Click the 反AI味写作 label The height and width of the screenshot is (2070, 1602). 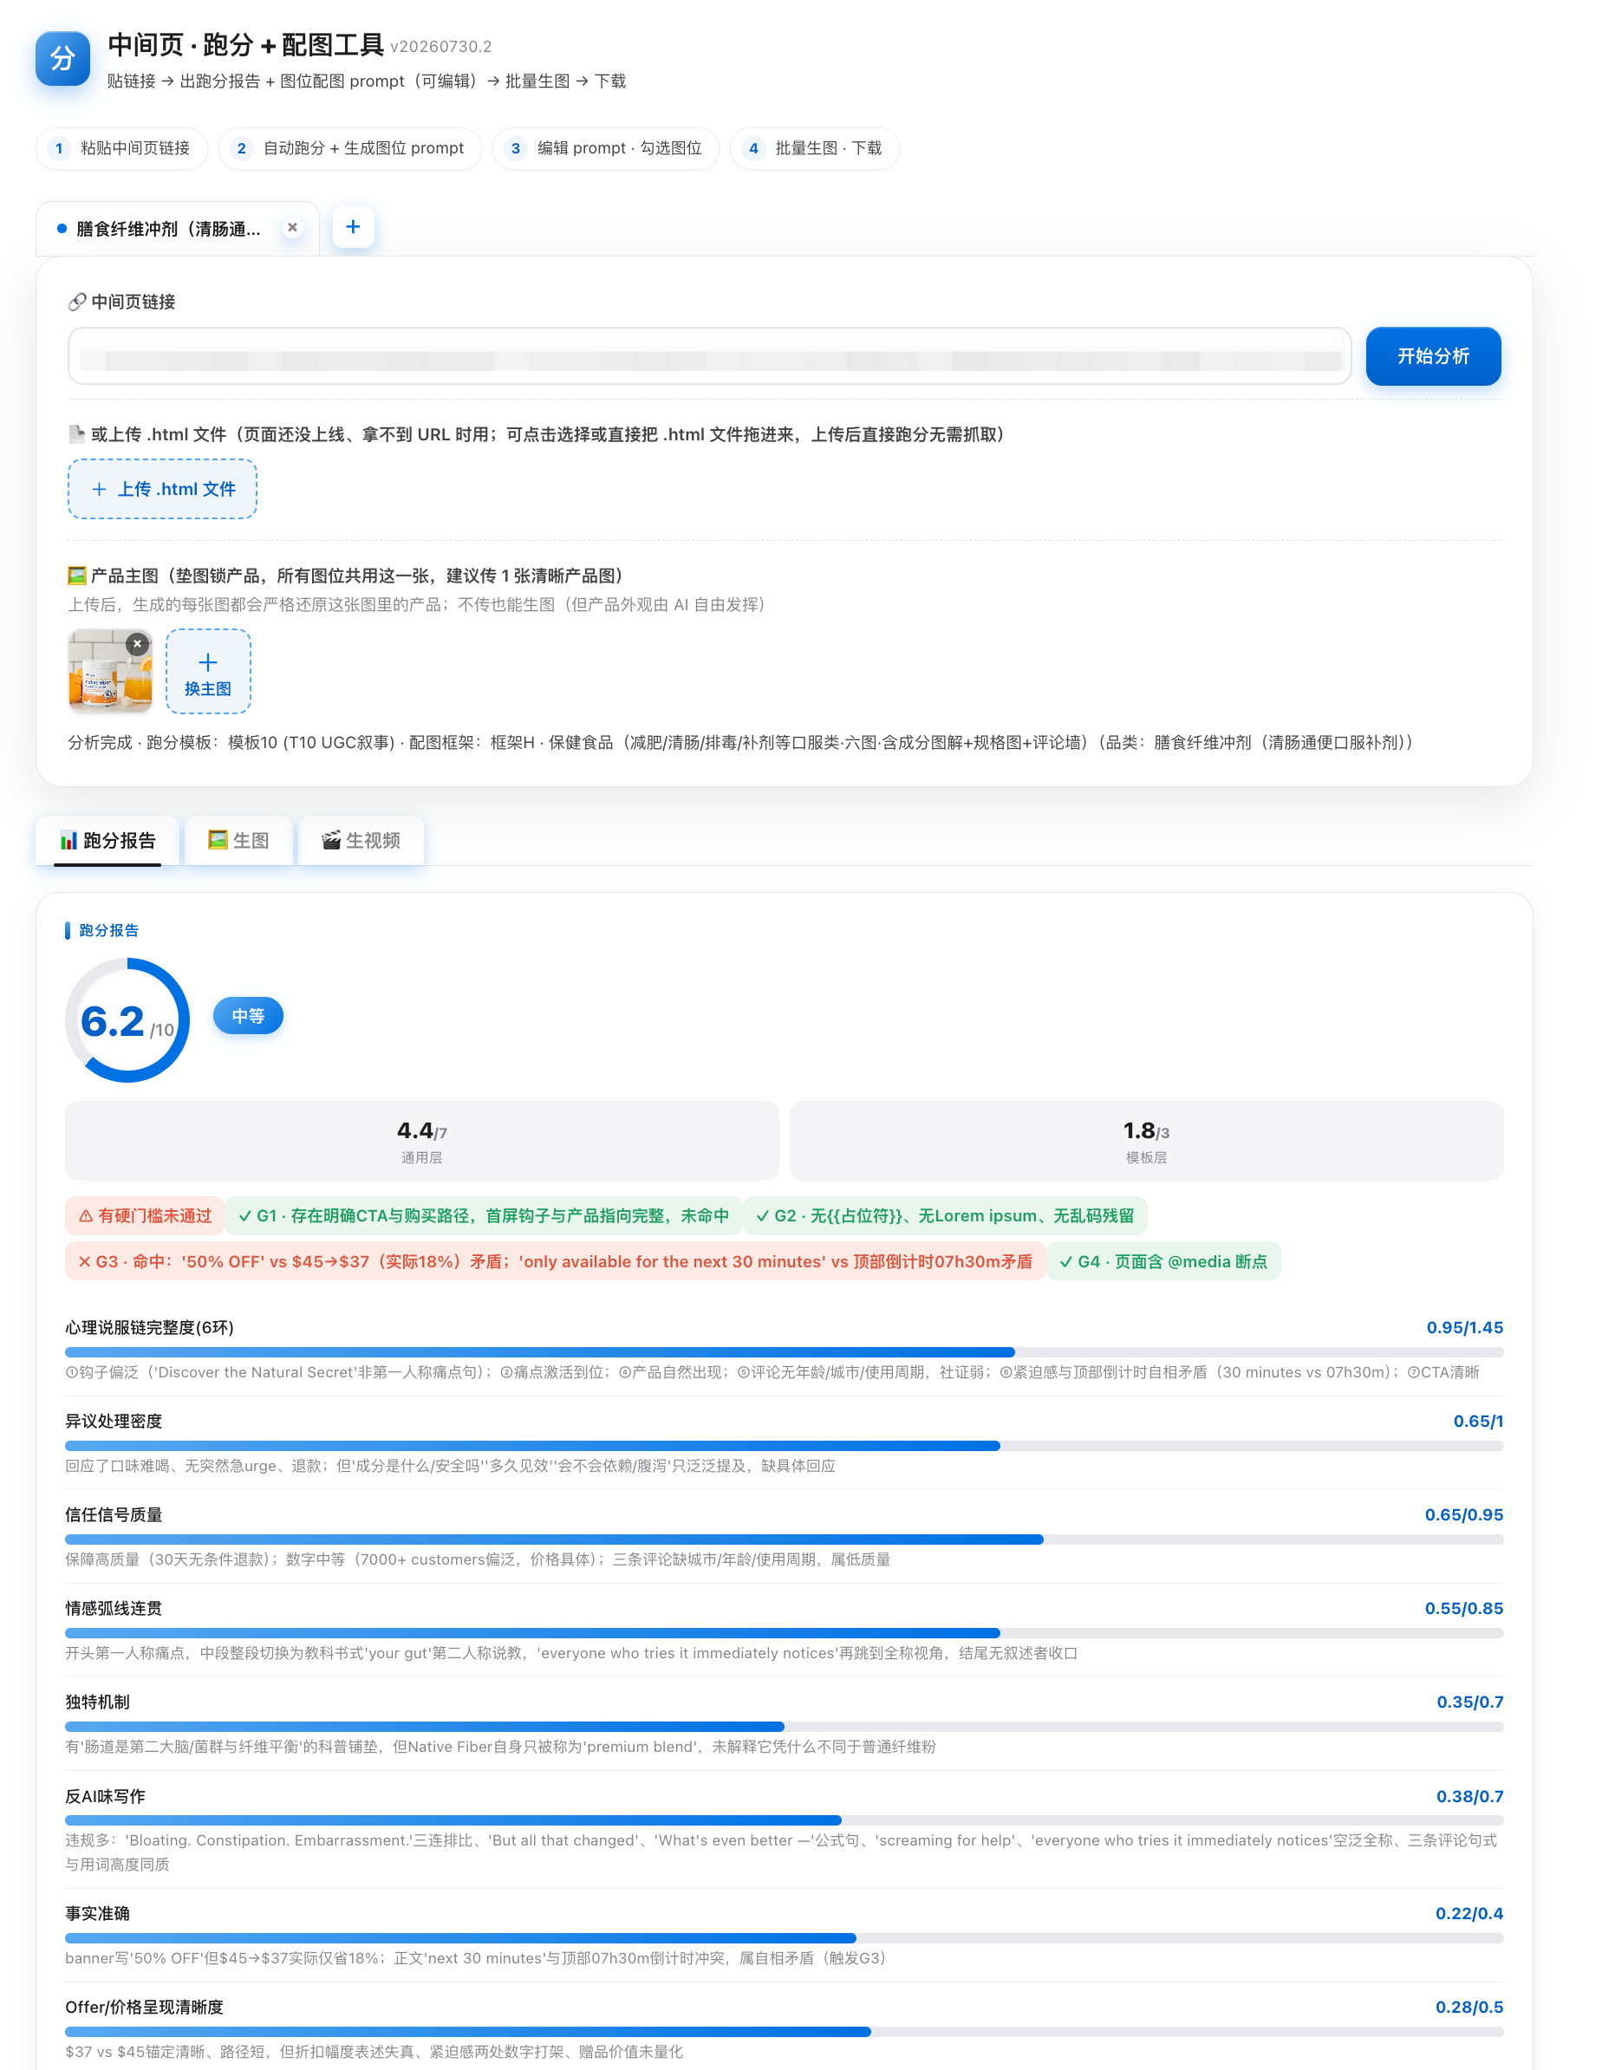pos(105,1797)
